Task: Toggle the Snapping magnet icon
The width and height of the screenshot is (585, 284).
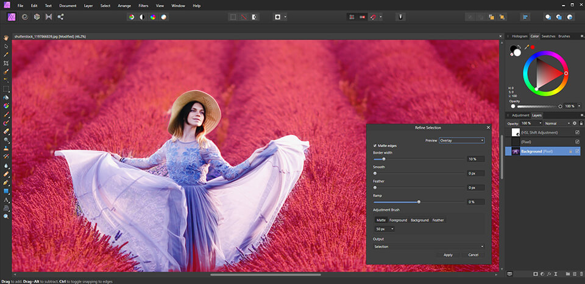Action: (x=373, y=17)
